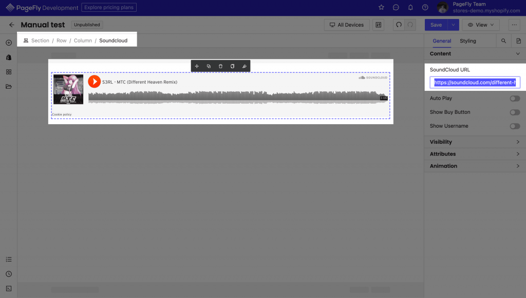This screenshot has height=298, width=526.
Task: Click the copy-paste icon in element toolbar
Action: [232, 66]
